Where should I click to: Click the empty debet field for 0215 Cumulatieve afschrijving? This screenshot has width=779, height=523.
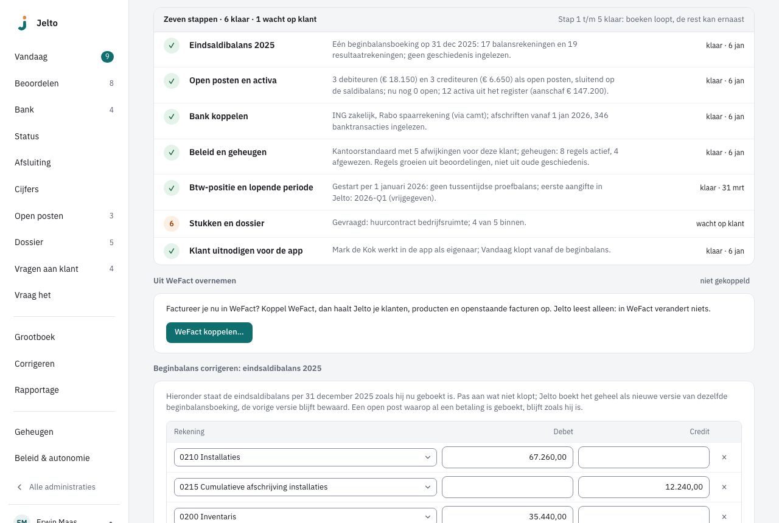click(508, 487)
